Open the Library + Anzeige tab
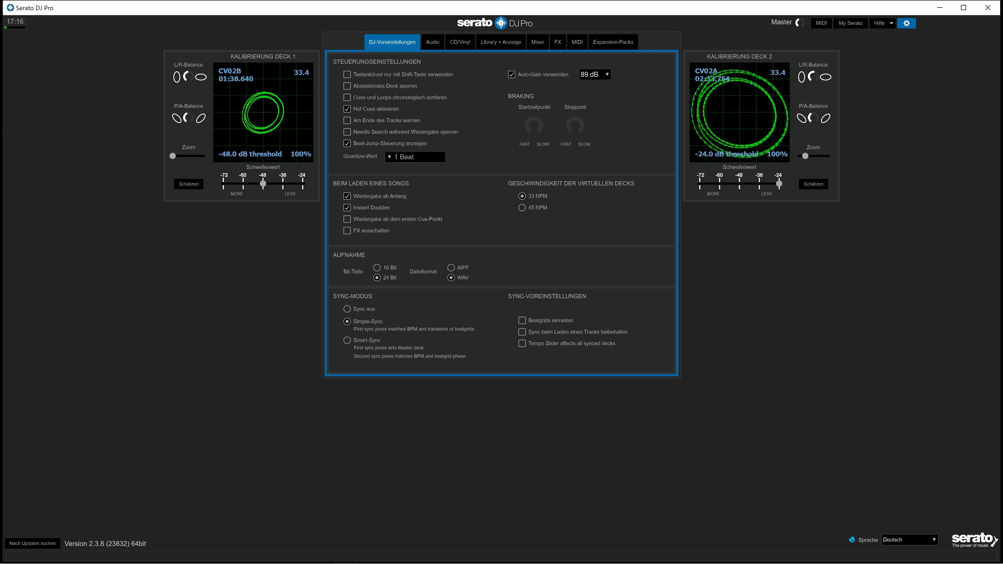 click(x=500, y=42)
